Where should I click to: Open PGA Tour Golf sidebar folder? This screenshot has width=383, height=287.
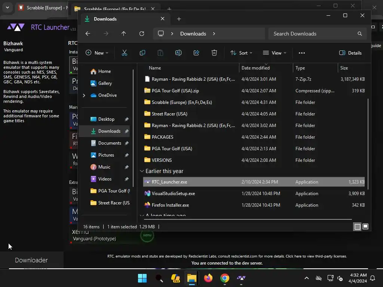110,191
